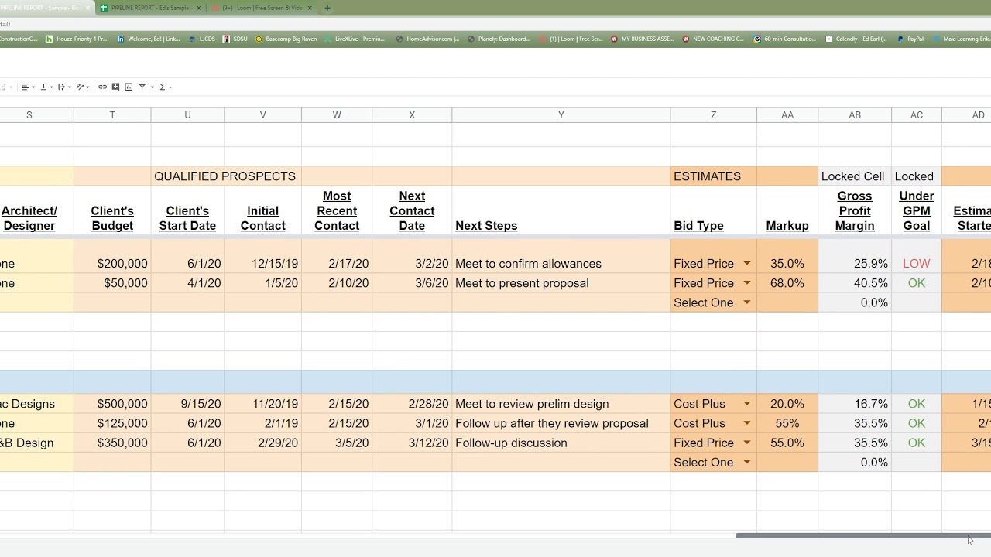Open filter views dropdown arrow
The width and height of the screenshot is (991, 557).
tap(152, 87)
